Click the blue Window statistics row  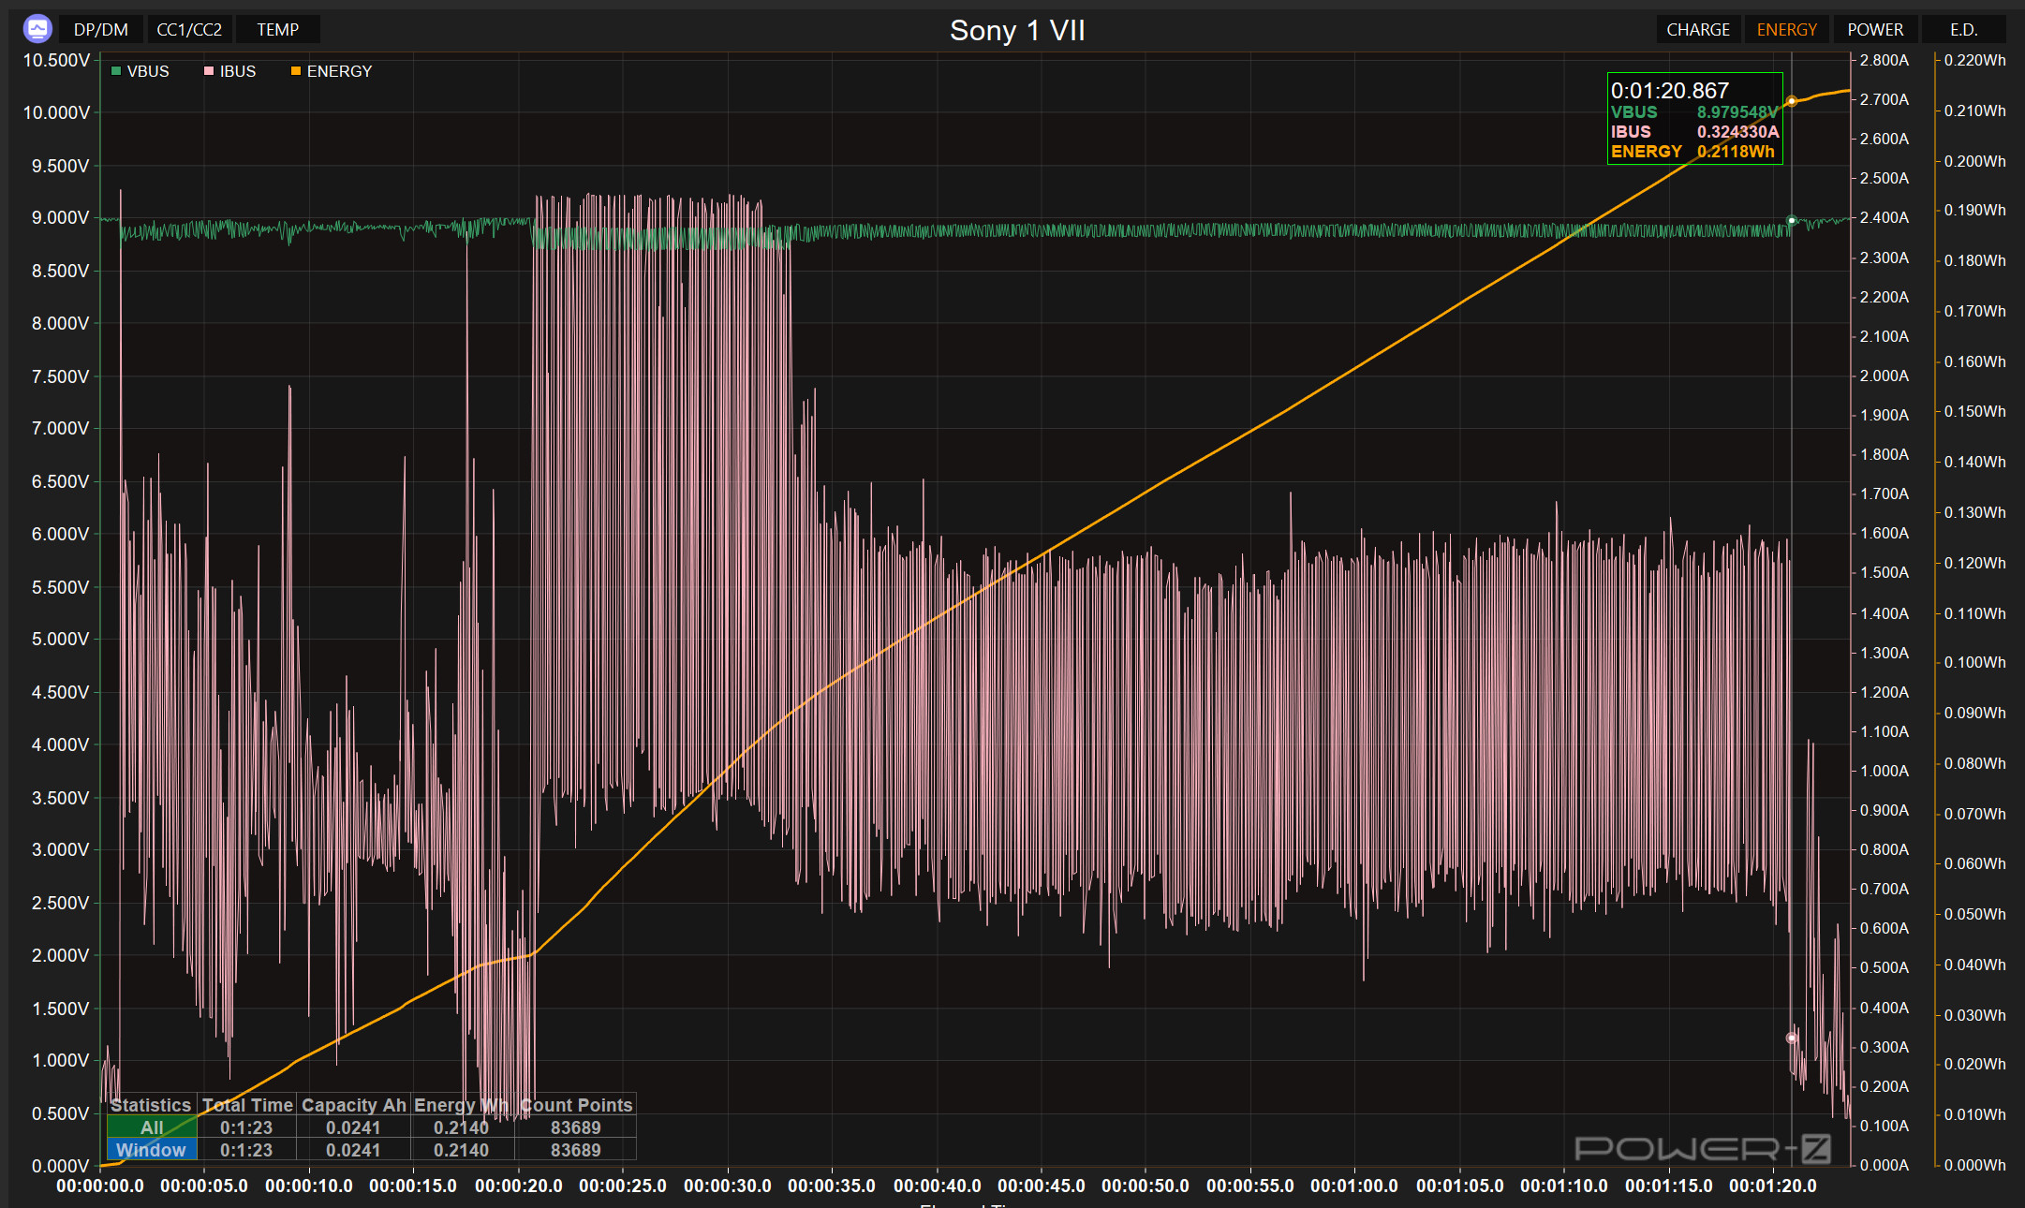(x=152, y=1150)
